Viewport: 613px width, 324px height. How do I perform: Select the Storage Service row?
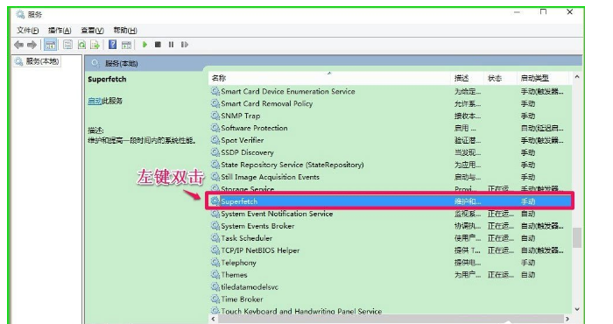coord(248,189)
